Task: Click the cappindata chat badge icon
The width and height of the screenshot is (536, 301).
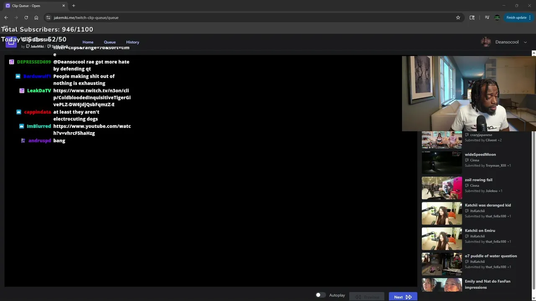Action: click(18, 112)
